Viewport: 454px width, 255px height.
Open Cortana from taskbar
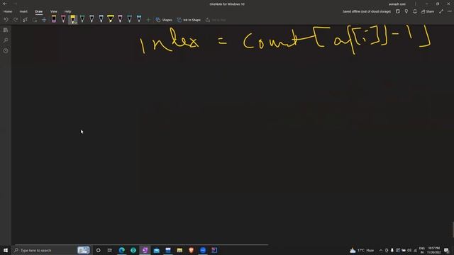tap(98, 250)
